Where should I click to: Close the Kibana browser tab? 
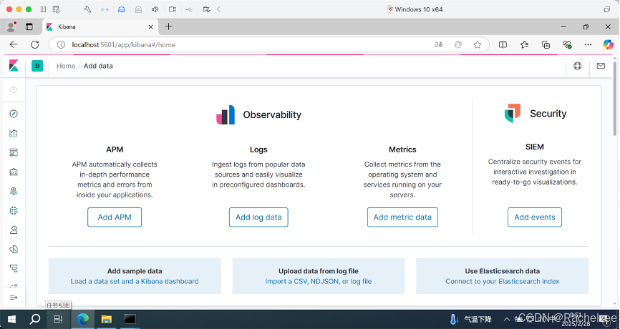(x=150, y=27)
